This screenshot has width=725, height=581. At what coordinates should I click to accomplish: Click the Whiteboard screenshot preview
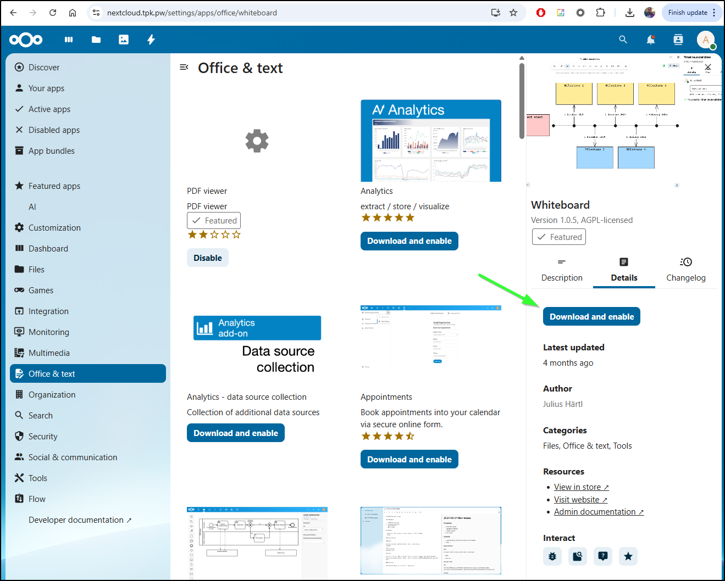[x=624, y=121]
